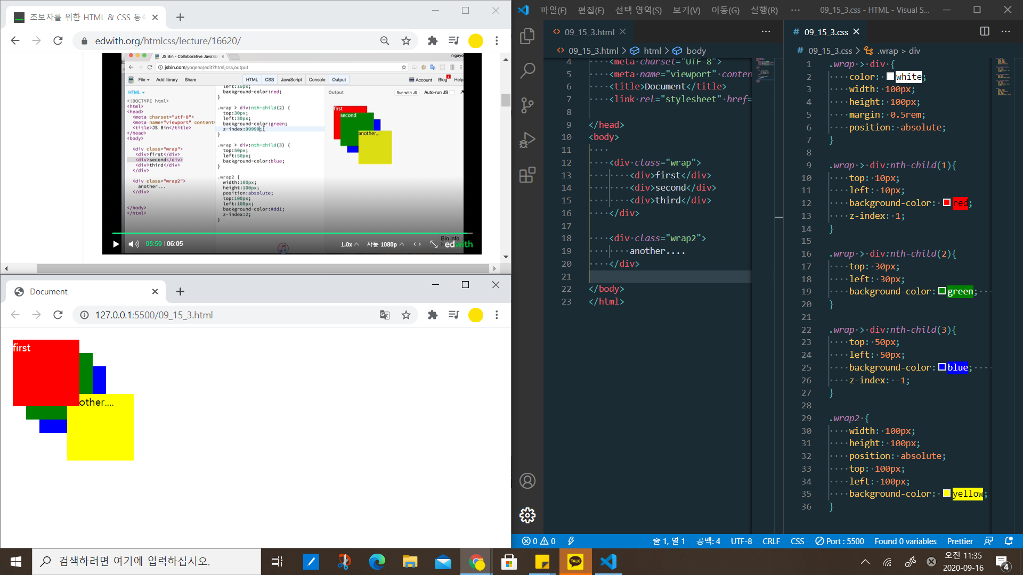The image size is (1023, 575).
Task: Open the 보기(V) menu
Action: coord(686,10)
